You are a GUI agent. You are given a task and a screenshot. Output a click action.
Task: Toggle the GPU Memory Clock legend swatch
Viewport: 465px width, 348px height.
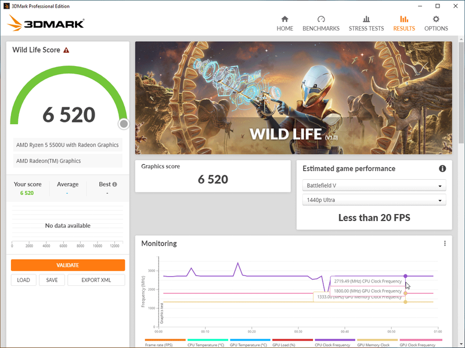[377, 340]
